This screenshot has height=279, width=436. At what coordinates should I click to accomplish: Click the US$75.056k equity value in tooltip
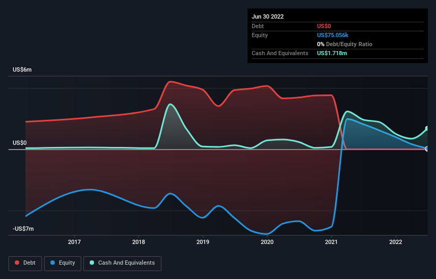click(332, 35)
